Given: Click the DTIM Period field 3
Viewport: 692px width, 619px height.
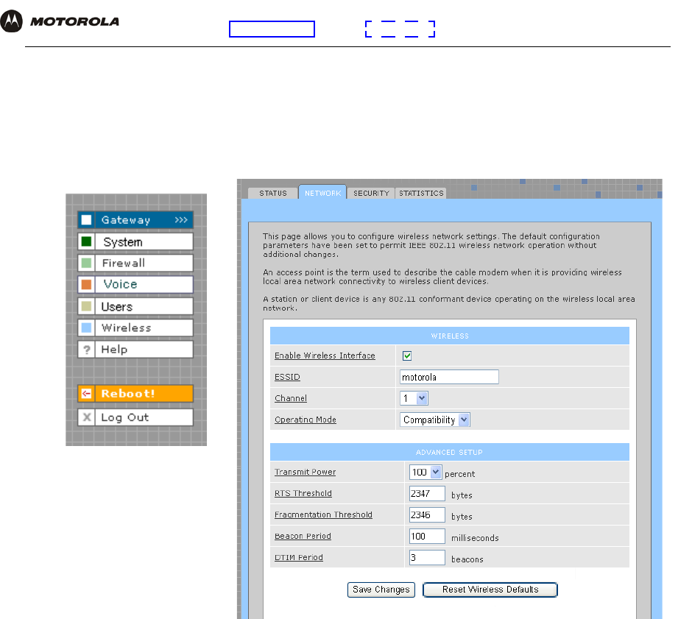Looking at the screenshot, I should (x=427, y=557).
